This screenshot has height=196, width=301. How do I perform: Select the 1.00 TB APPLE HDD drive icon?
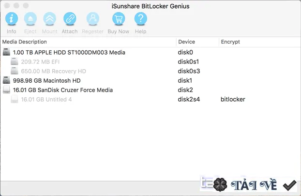(x=6, y=52)
